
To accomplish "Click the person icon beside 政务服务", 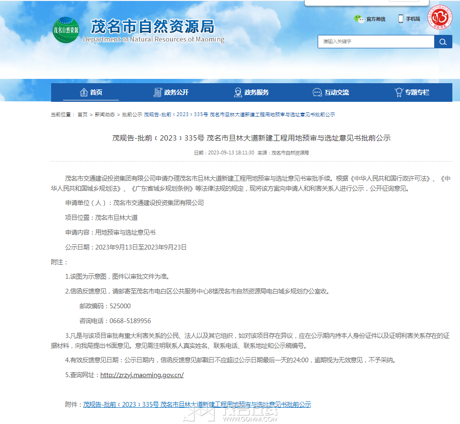I will coord(238,92).
